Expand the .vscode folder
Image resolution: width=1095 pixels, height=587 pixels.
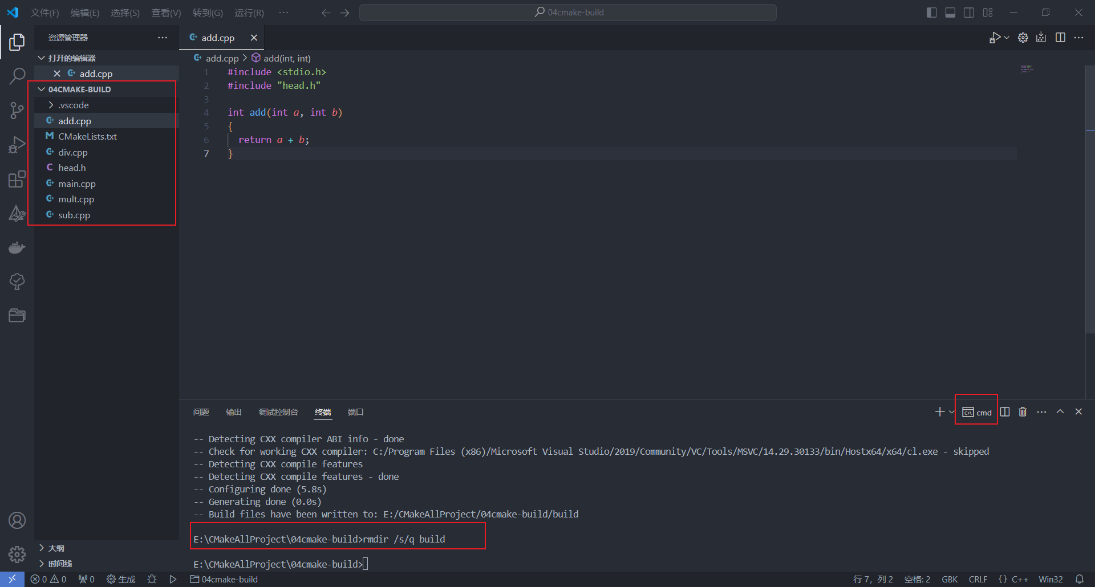(73, 105)
